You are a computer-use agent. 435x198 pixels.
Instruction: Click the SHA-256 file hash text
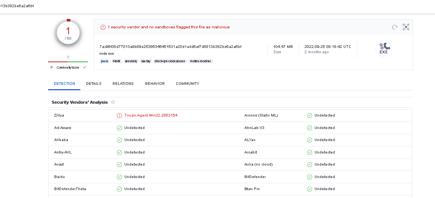pos(171,47)
